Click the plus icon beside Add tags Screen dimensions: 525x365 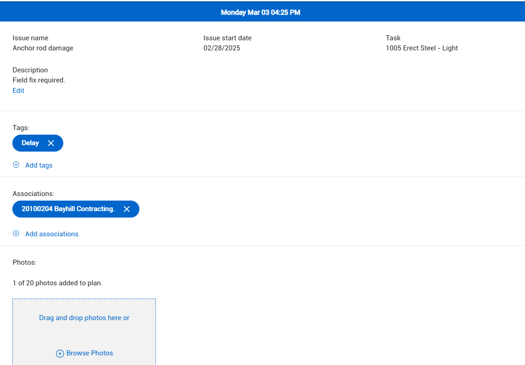point(16,165)
